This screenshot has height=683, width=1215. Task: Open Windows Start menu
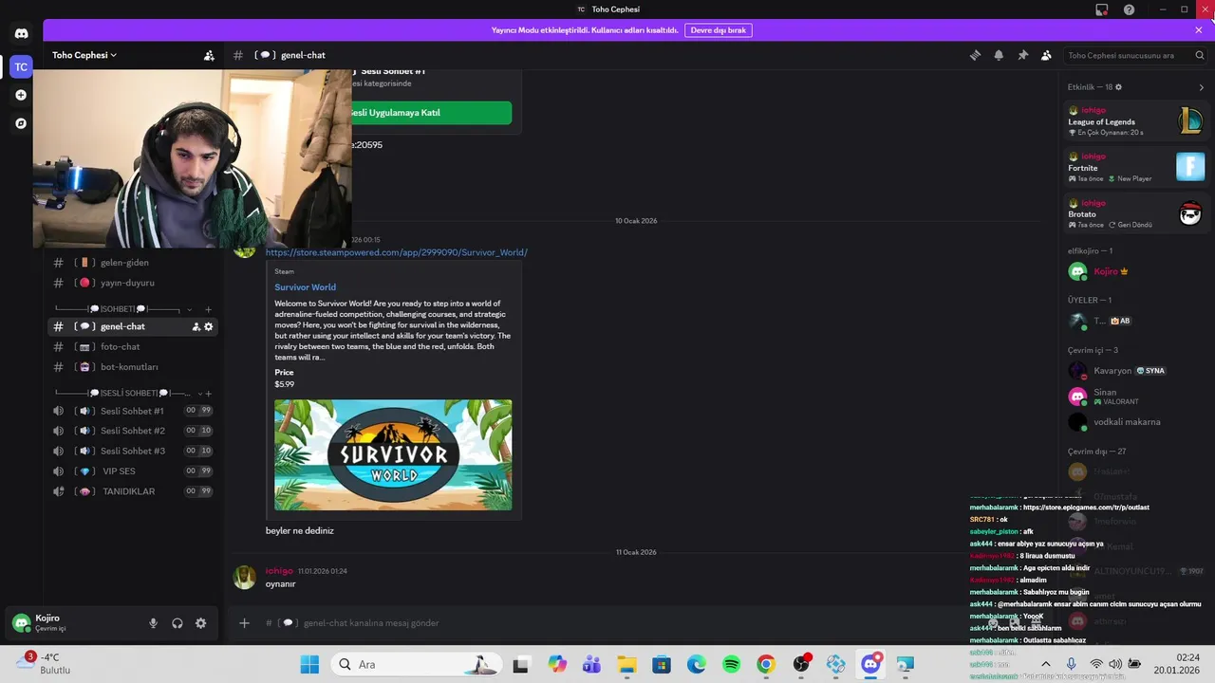(x=309, y=665)
